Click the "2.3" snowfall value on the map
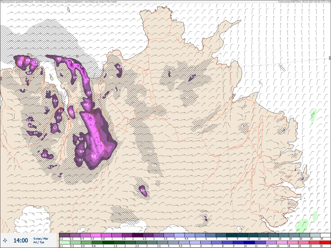331x248 pixels. point(81,67)
